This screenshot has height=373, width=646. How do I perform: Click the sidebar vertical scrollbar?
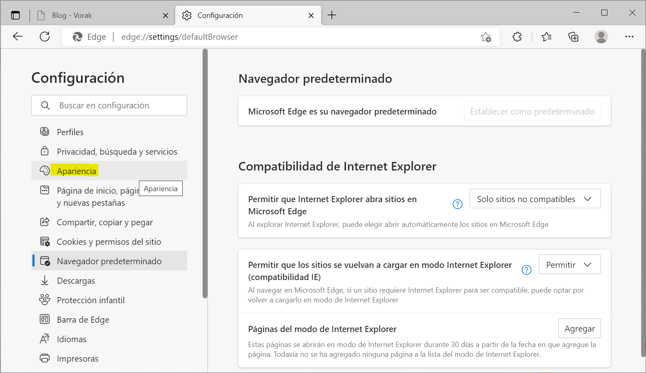click(x=205, y=174)
